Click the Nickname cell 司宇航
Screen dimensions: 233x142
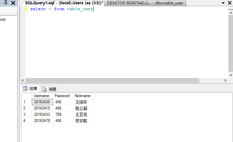(x=83, y=121)
